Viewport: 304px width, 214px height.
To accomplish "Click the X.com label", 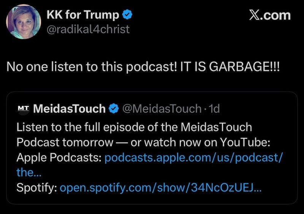I will [270, 15].
